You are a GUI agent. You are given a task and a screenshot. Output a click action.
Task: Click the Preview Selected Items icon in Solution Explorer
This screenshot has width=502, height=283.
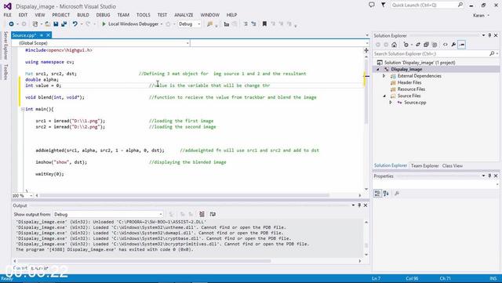[462, 45]
